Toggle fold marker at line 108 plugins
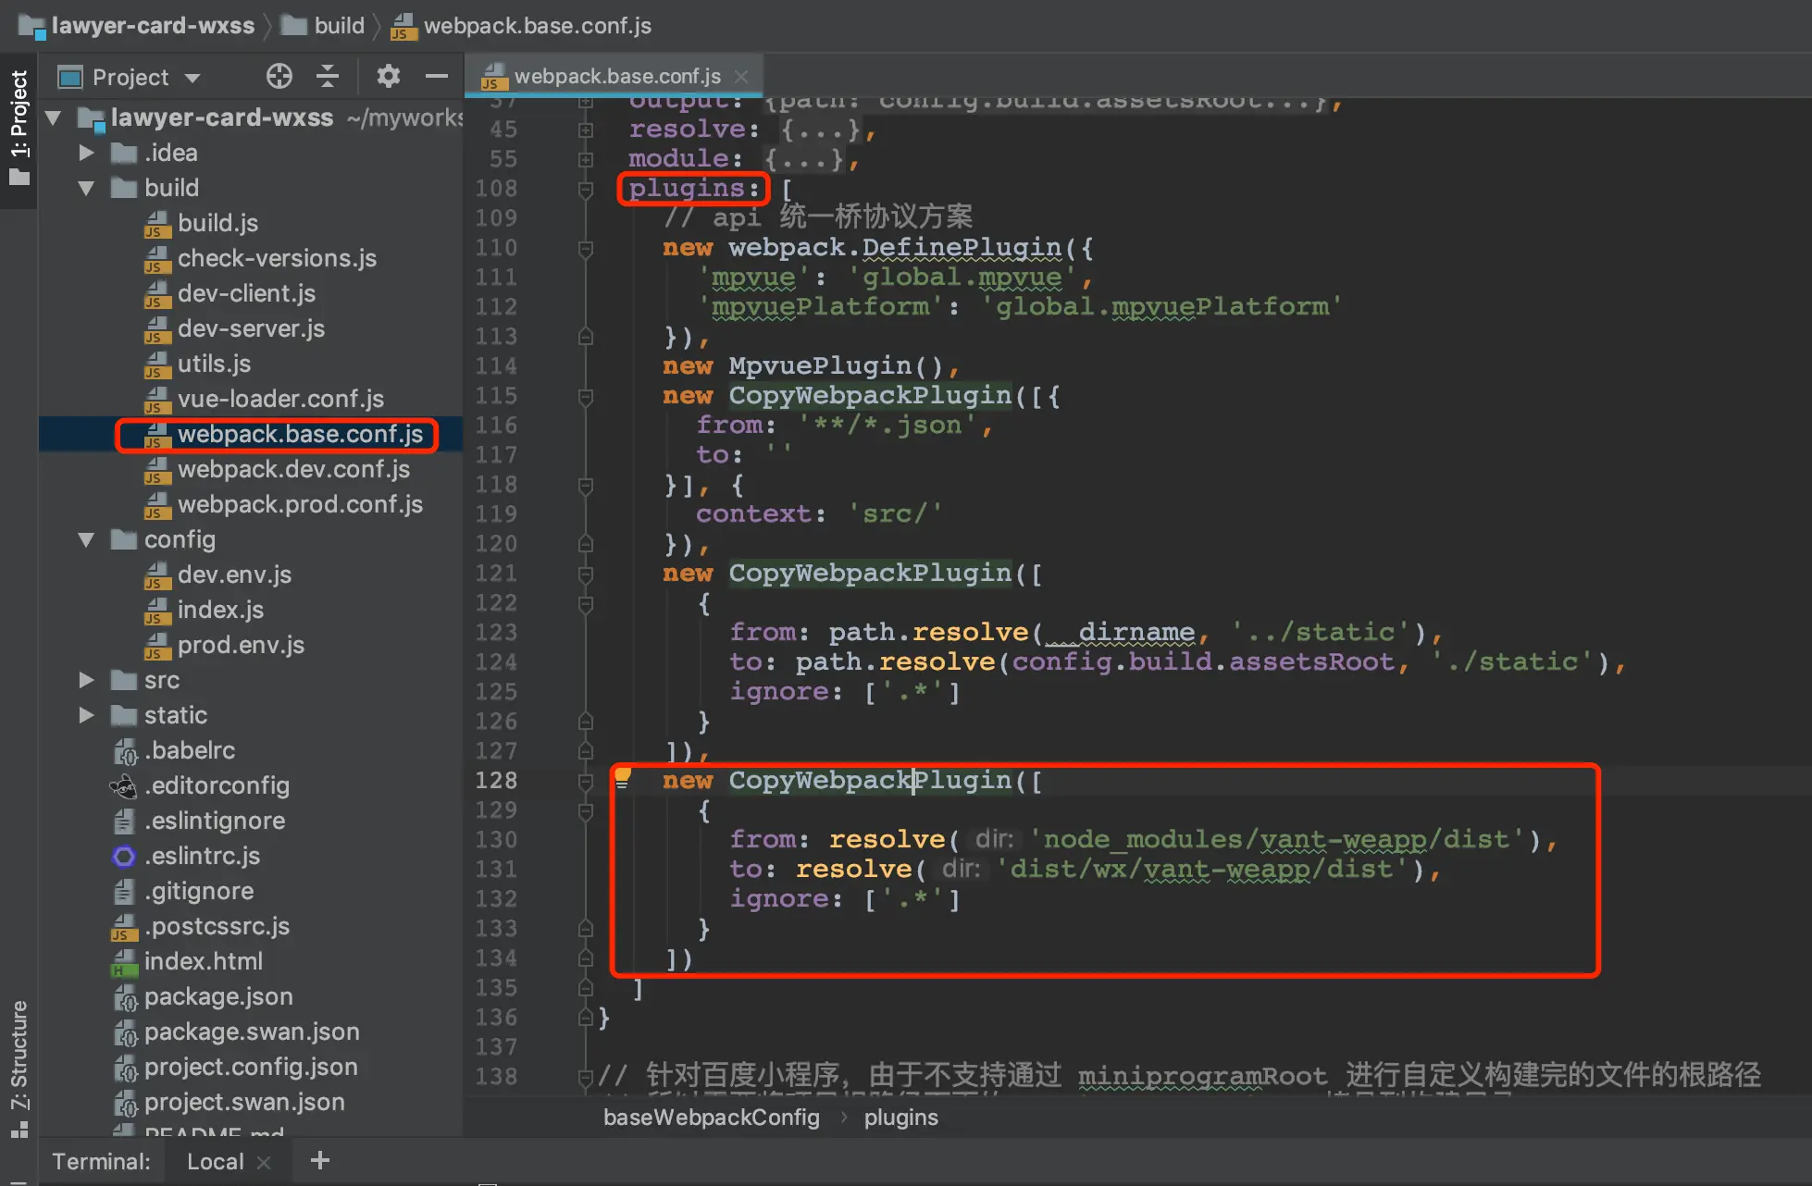This screenshot has width=1812, height=1186. tap(585, 190)
